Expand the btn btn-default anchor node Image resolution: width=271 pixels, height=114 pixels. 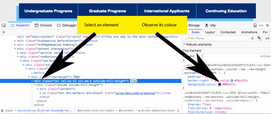tap(40, 93)
